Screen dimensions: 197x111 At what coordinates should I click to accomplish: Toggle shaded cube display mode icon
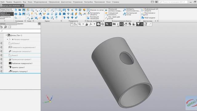coord(98,24)
